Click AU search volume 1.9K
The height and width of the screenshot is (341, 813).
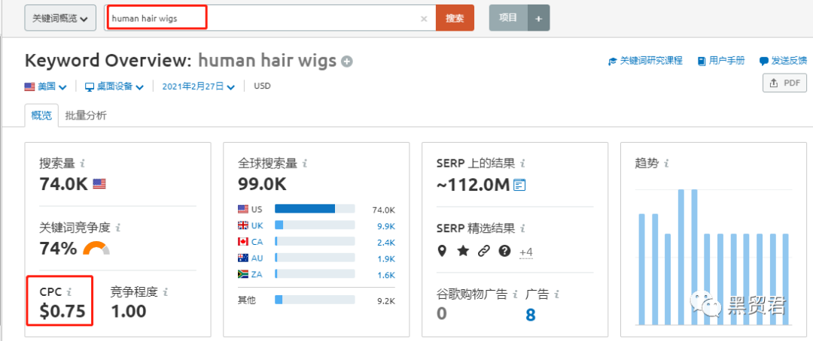point(385,258)
